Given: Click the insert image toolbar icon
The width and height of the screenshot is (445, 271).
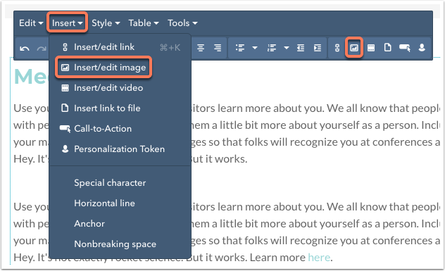Looking at the screenshot, I should tap(354, 48).
